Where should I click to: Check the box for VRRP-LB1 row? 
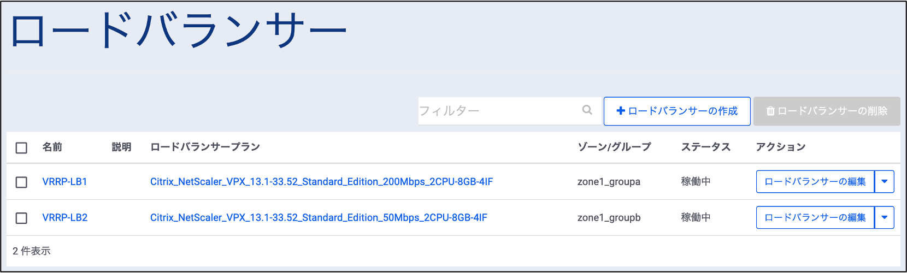point(21,182)
